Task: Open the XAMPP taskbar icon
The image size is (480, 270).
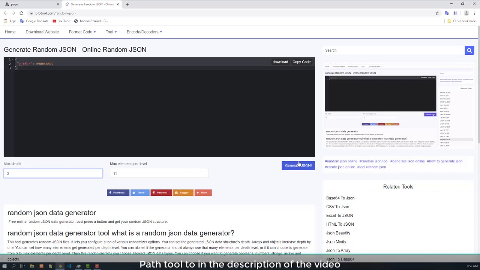Action: (41, 266)
